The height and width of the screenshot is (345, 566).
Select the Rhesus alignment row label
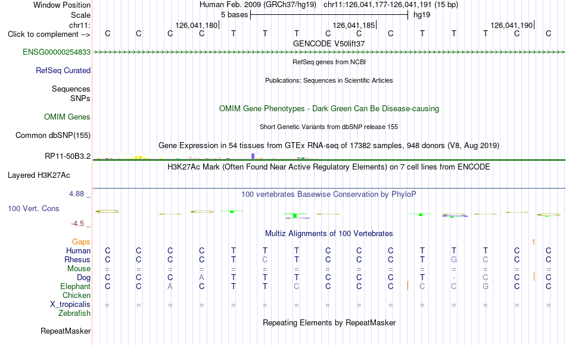pos(77,259)
